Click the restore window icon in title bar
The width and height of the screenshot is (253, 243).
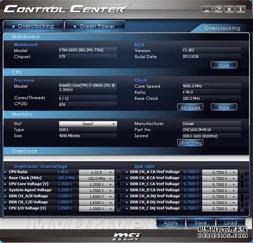[218, 9]
